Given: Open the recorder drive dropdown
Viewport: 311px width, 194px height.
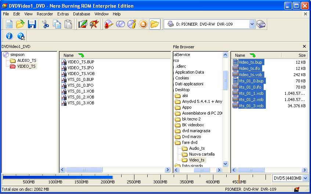Looking at the screenshot, I should click(252, 24).
